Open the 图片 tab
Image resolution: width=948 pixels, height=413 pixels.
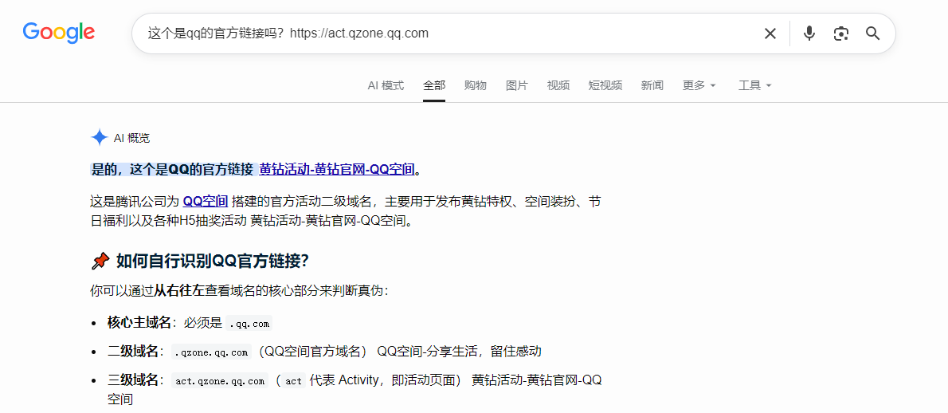517,85
